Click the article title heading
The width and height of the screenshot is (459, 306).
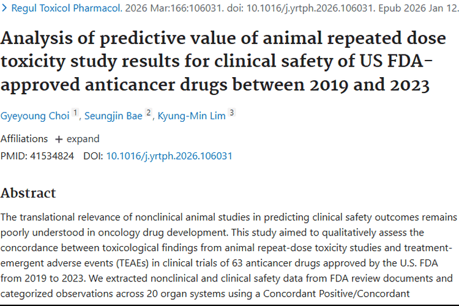click(223, 61)
